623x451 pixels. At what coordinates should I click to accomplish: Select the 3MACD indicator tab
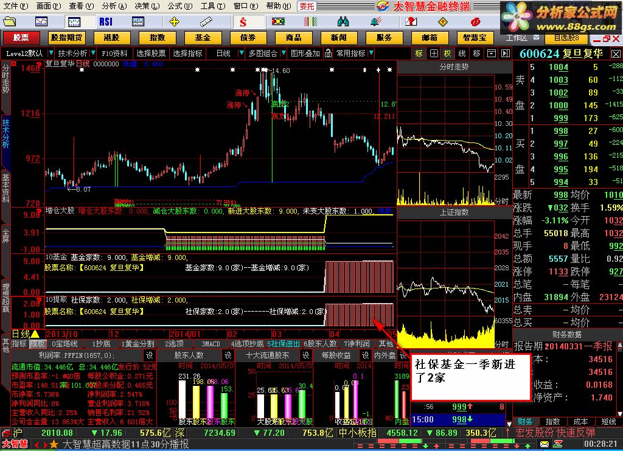point(211,344)
